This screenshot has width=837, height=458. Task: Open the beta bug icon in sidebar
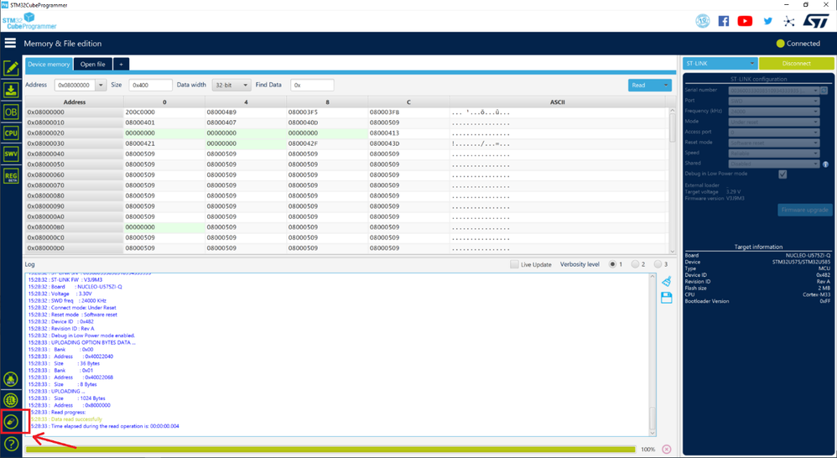(11, 379)
